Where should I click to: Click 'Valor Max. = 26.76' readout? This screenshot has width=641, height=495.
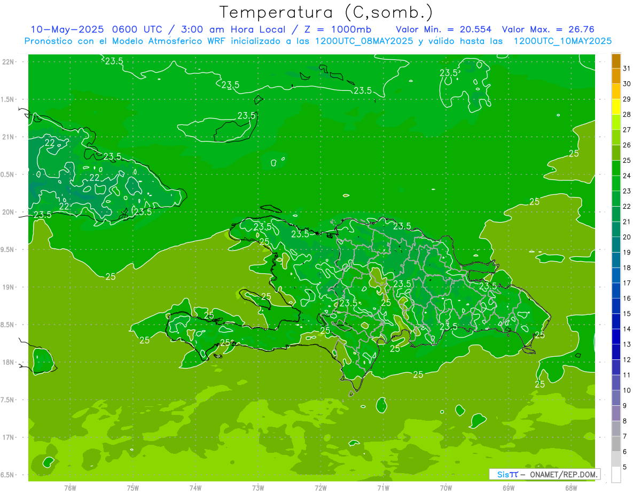coord(548,29)
